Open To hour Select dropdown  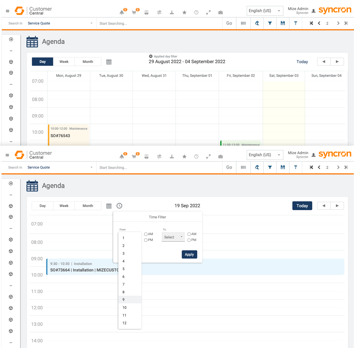[x=173, y=237]
